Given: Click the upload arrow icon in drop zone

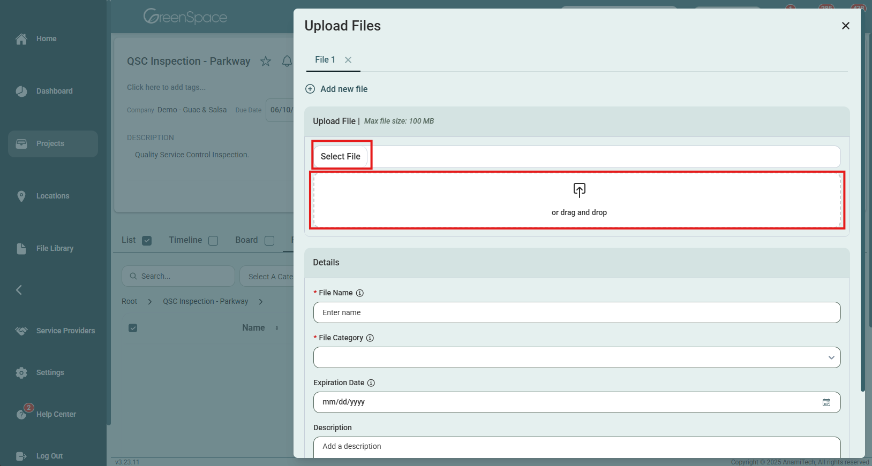Looking at the screenshot, I should point(579,190).
